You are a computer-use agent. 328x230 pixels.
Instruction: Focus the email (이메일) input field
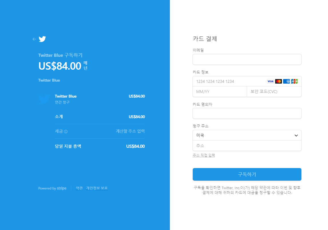point(247,59)
